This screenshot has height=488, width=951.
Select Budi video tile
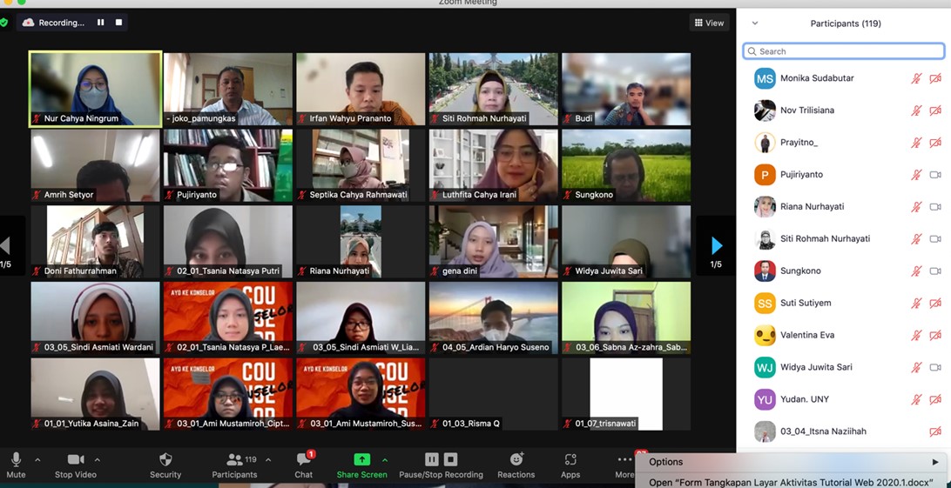tap(626, 89)
